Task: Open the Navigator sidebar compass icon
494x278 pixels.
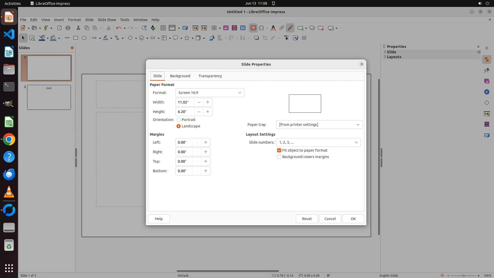Action: tap(487, 92)
